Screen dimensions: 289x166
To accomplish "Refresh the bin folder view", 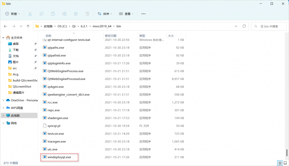I will click(244, 26).
